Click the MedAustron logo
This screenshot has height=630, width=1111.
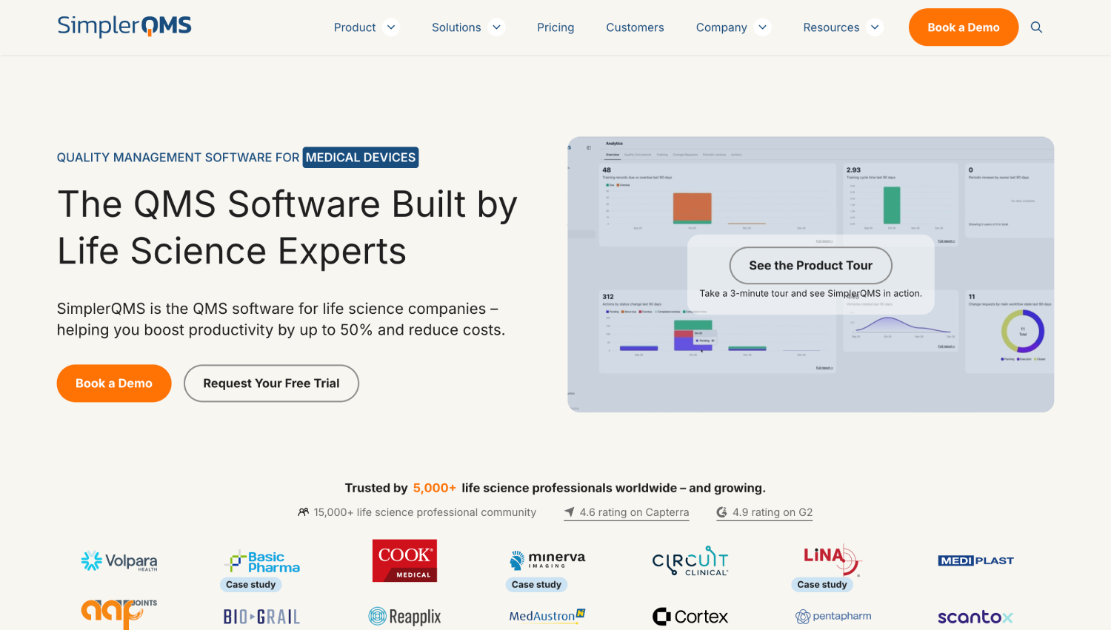547,616
